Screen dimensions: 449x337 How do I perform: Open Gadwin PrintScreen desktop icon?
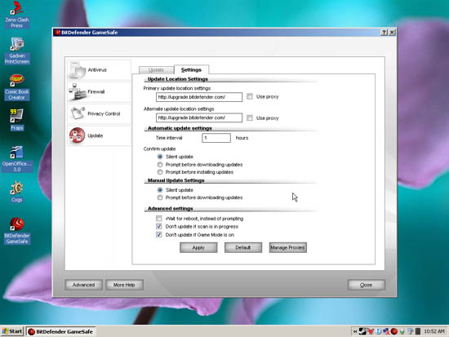[x=17, y=51]
